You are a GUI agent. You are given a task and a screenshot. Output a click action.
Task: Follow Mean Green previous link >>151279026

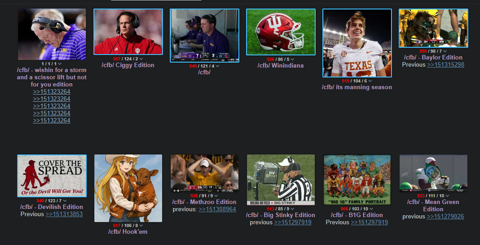[x=445, y=217]
